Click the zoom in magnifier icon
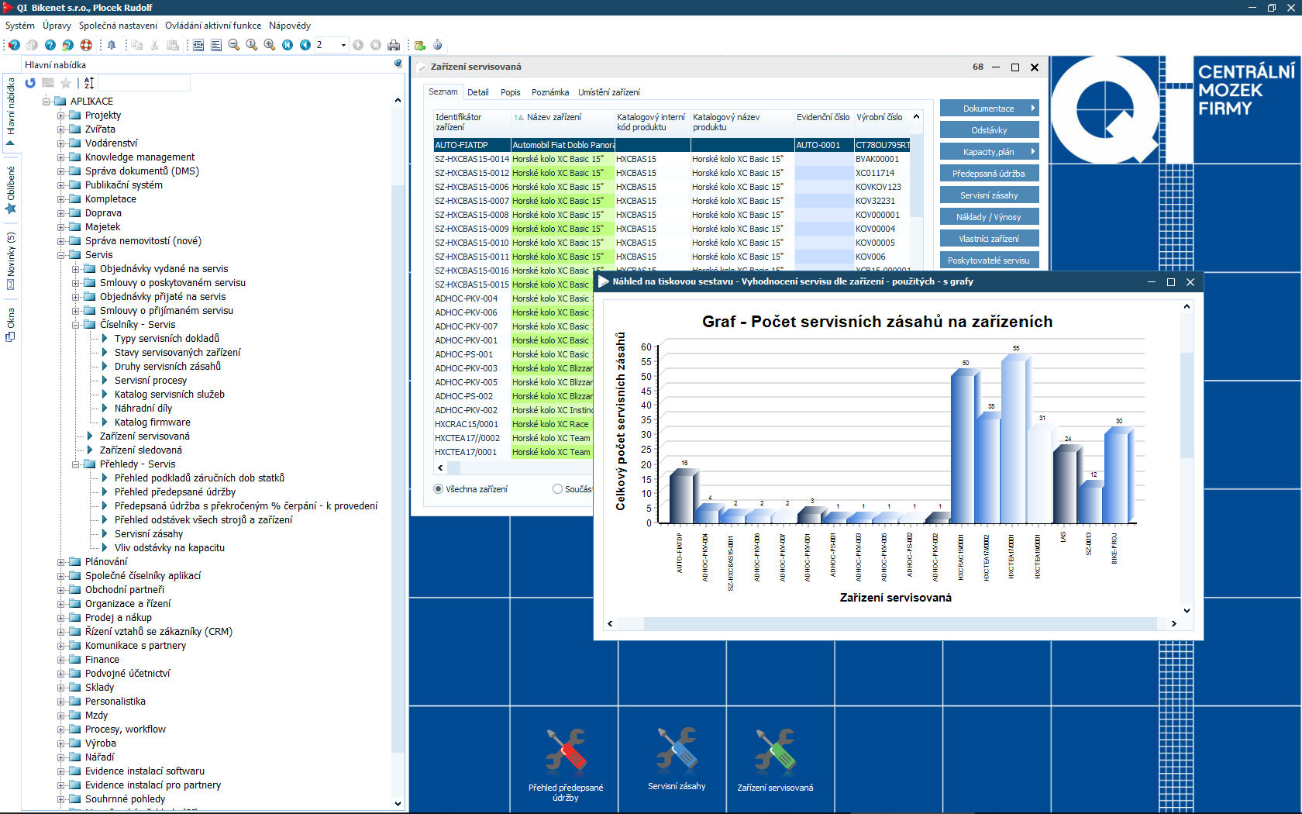Viewport: 1302px width, 814px height. pos(269,45)
